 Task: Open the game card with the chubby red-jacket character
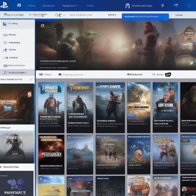(x=51, y=107)
